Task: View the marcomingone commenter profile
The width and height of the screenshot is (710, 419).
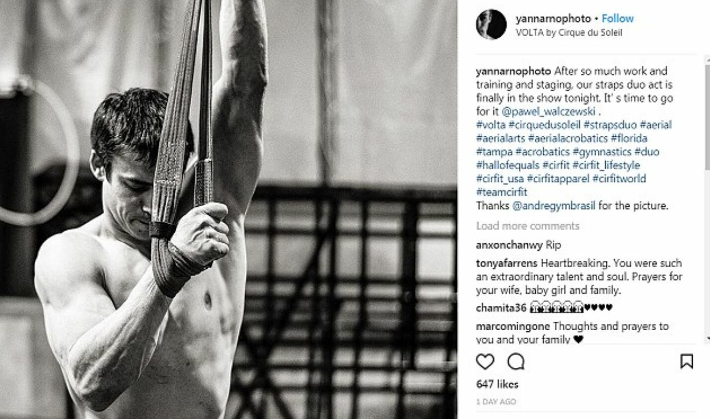Action: [513, 326]
